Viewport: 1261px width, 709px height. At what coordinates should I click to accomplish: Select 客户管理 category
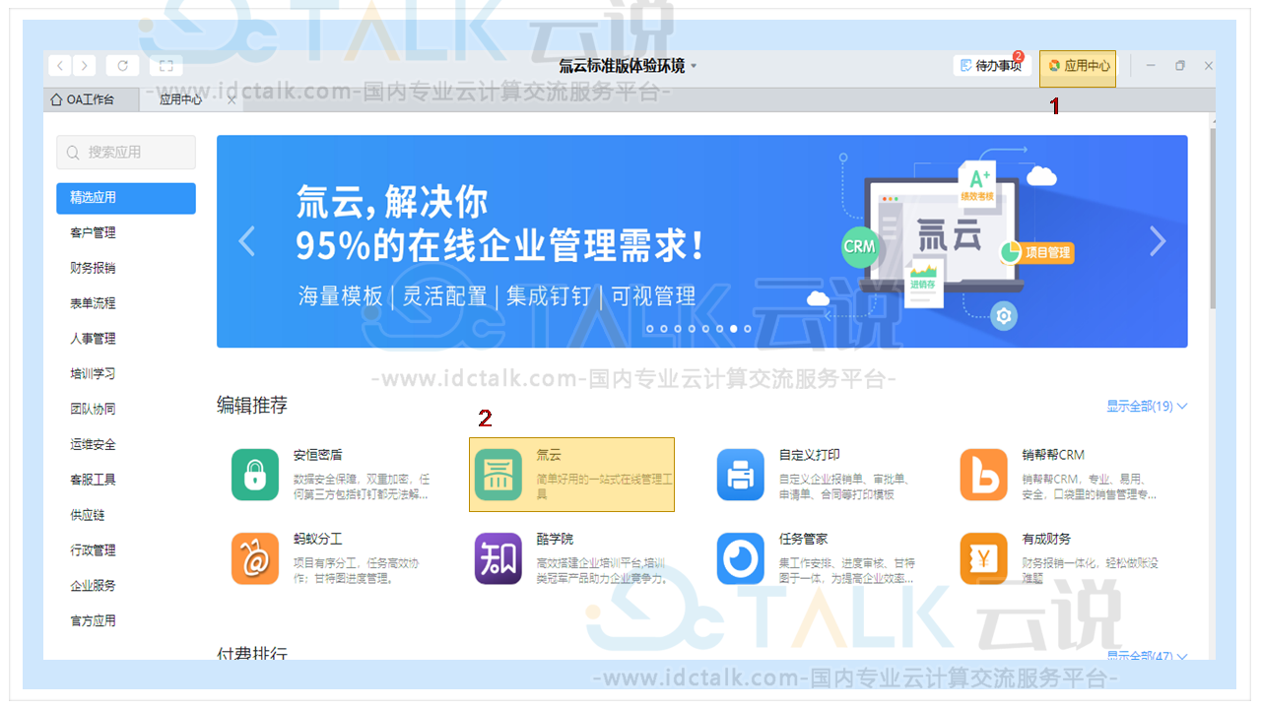tap(93, 233)
